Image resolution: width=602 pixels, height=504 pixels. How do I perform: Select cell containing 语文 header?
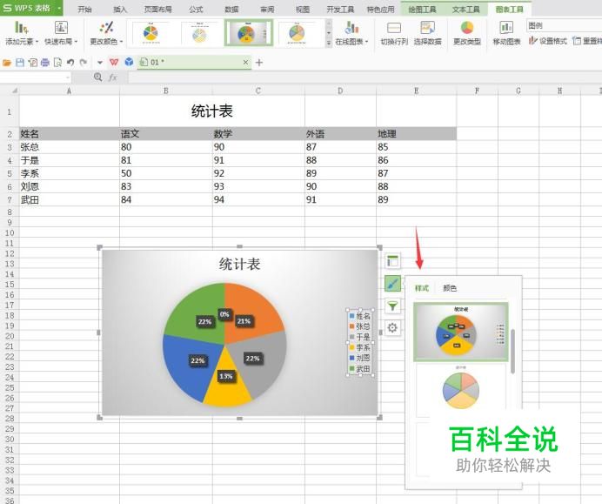click(166, 134)
